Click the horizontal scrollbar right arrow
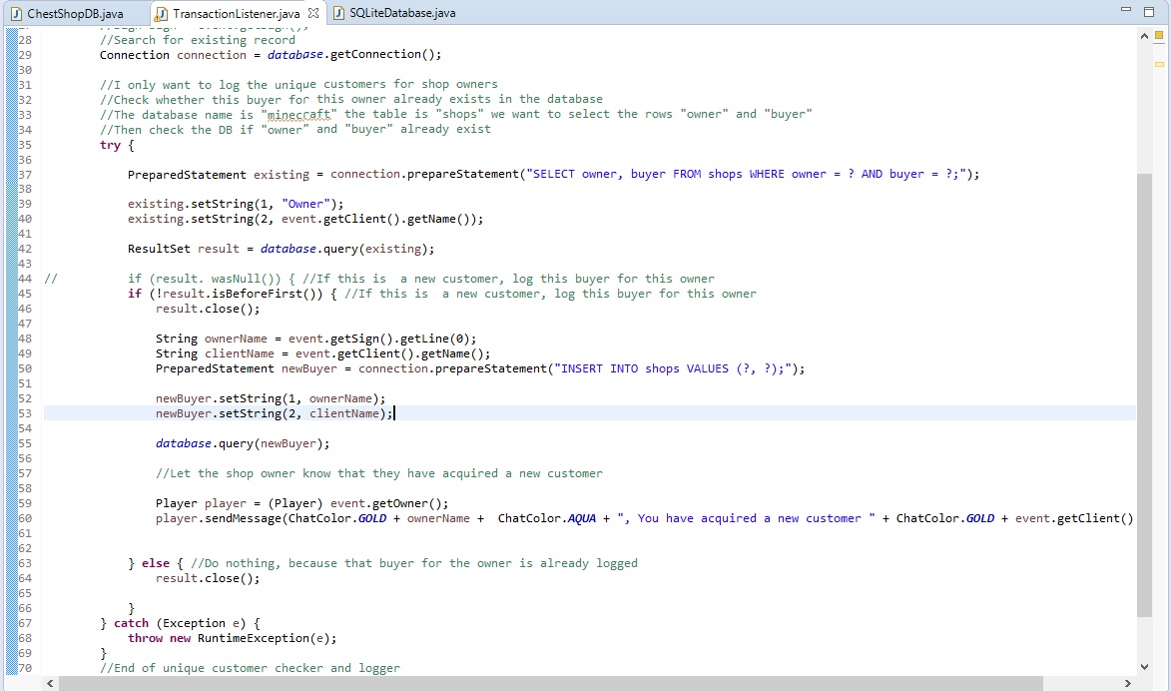 [1128, 684]
